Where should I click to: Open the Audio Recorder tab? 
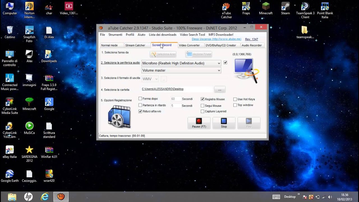click(x=252, y=45)
